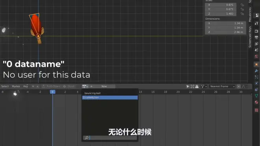The width and height of the screenshot is (260, 146).
Task: Toggle Only Show Selected arrow icon
Action: click(188, 86)
